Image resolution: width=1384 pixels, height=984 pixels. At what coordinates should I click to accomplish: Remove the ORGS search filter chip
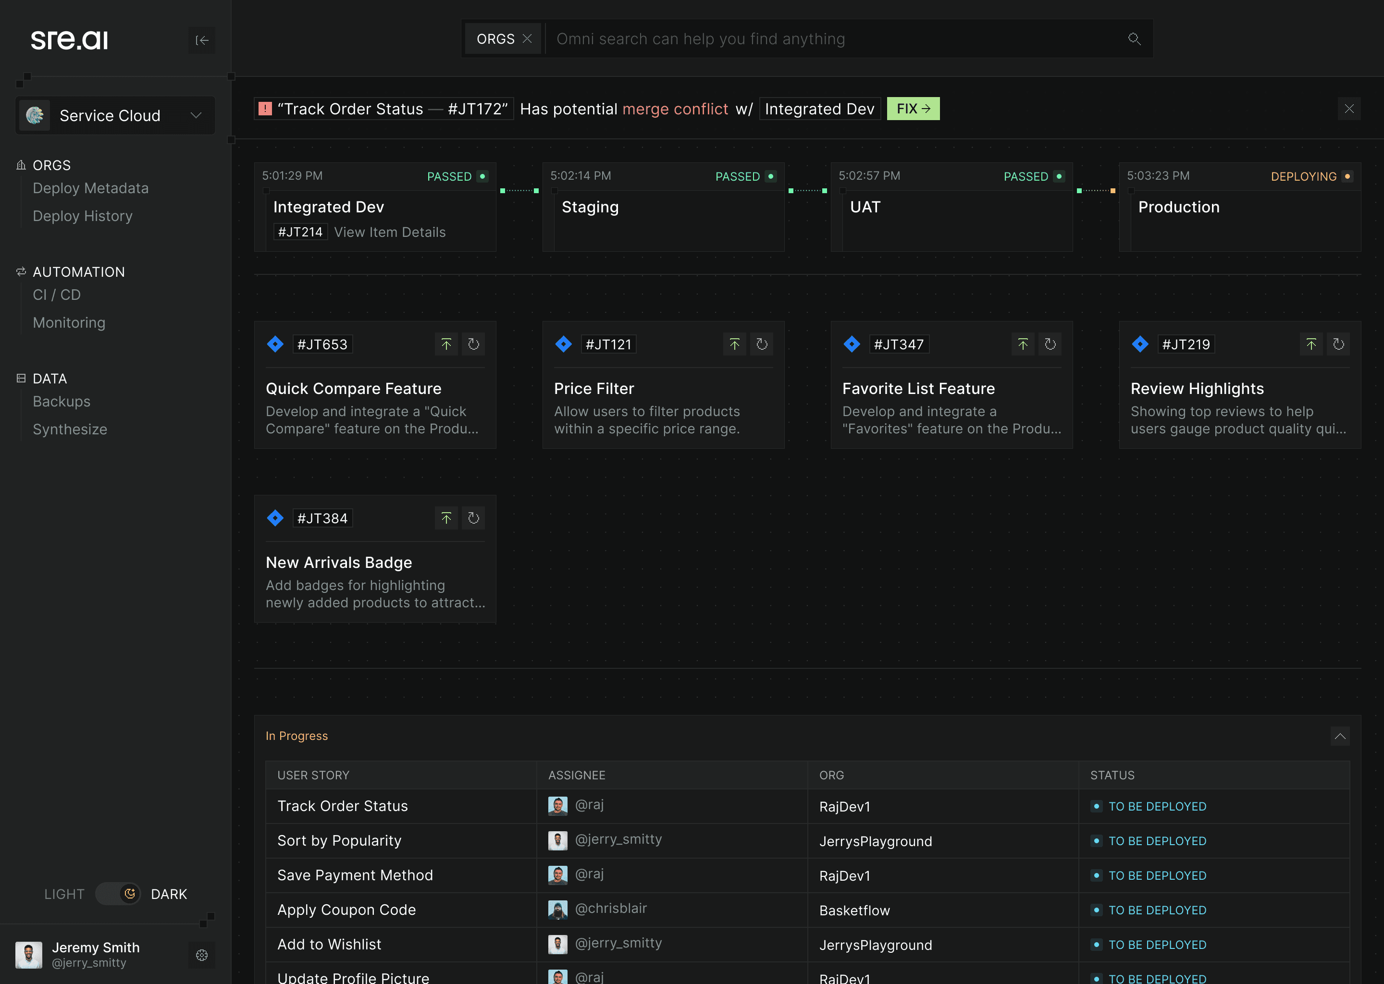[x=527, y=39]
